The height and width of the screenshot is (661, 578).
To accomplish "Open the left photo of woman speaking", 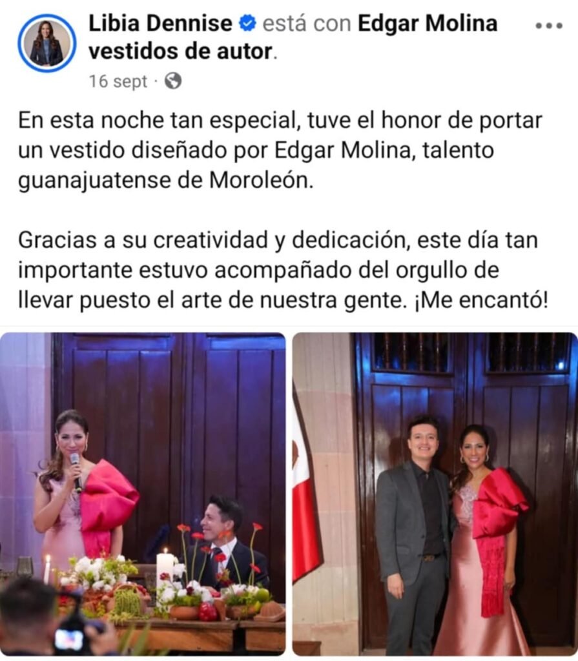I will pyautogui.click(x=143, y=494).
